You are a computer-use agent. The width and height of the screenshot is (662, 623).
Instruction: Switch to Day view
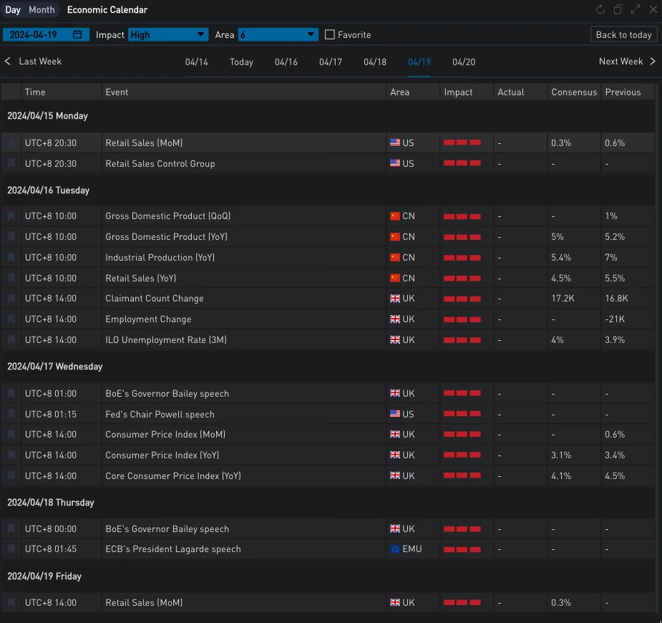click(x=13, y=10)
